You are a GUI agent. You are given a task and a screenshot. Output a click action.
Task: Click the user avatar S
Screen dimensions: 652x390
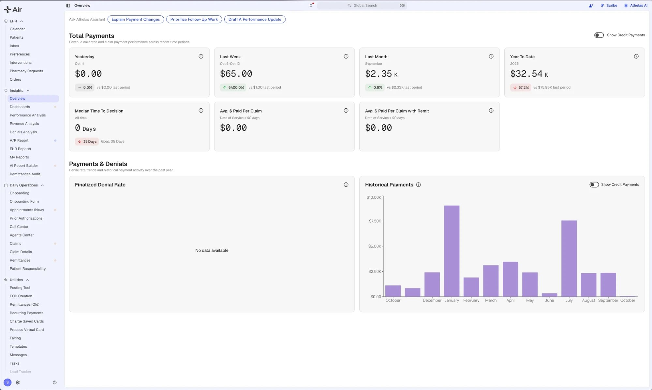tap(7, 383)
